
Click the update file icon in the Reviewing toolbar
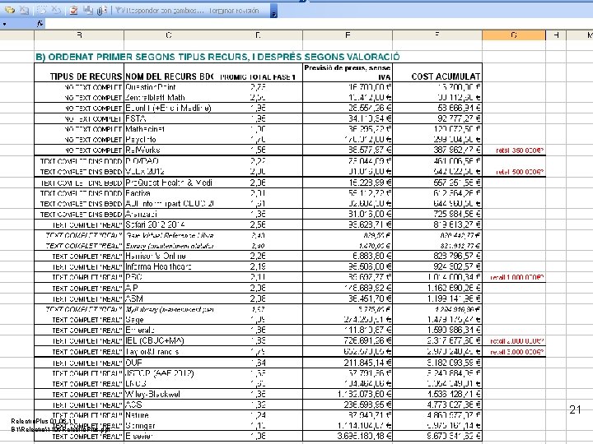pos(88,10)
